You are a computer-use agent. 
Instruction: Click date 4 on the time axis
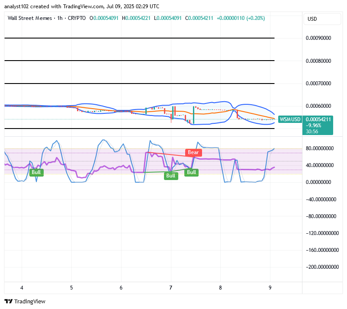(22, 288)
